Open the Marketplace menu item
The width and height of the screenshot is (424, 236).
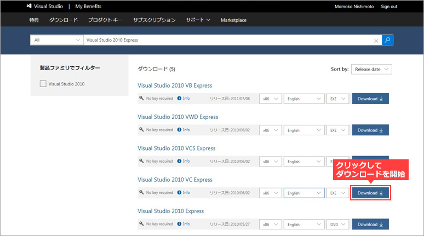[233, 20]
